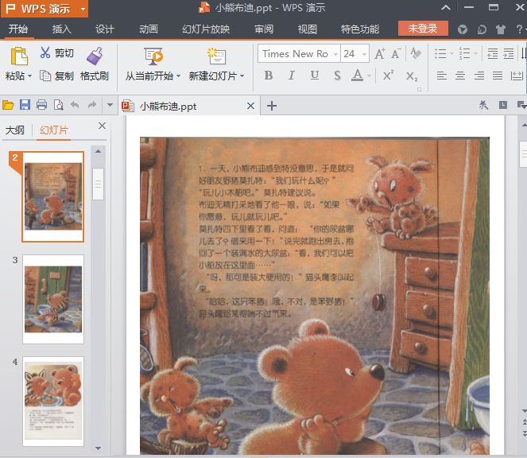
Task: Open a new document tab with plus icon
Action: coord(272,106)
